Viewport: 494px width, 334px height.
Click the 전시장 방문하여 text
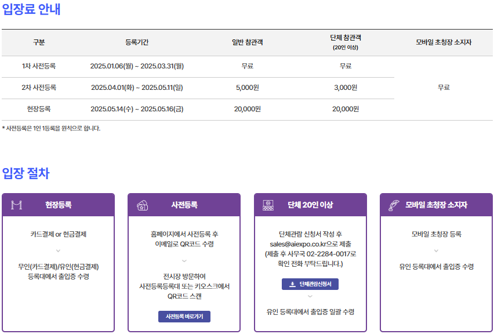tap(184, 277)
